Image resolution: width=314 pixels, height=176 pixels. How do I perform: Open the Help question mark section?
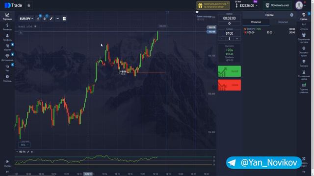click(x=7, y=78)
